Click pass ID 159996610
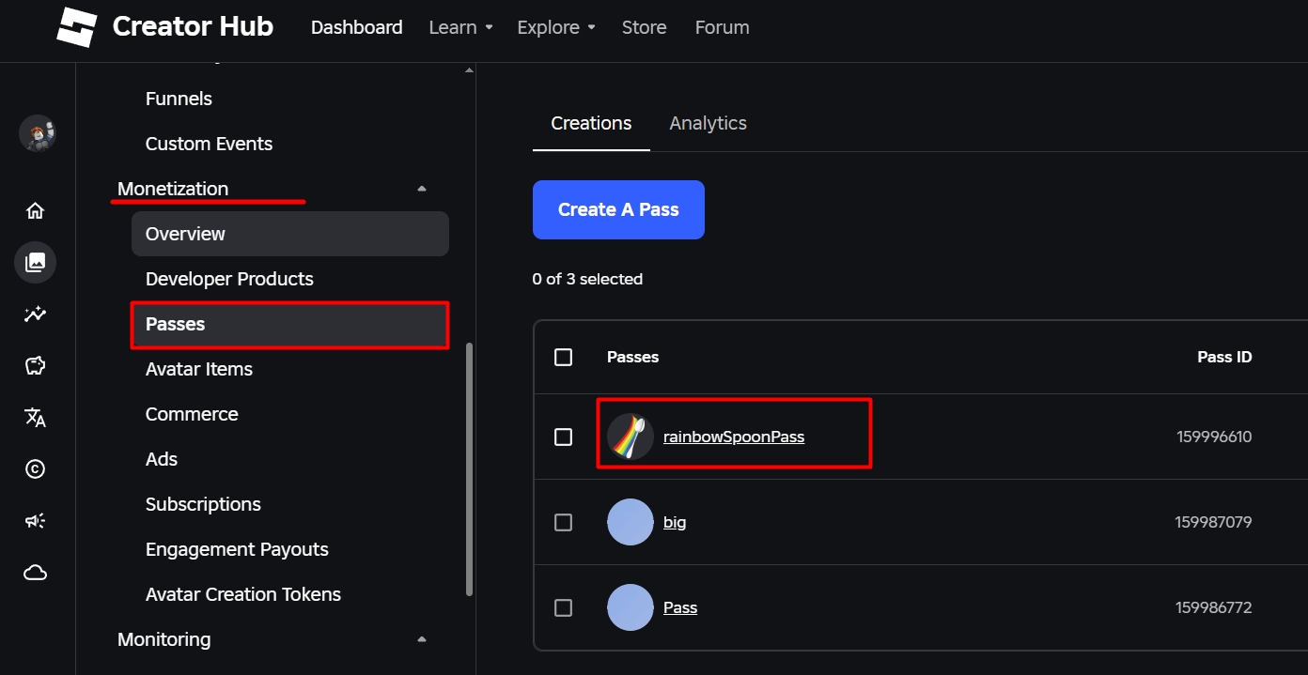This screenshot has width=1308, height=675. (x=1214, y=437)
